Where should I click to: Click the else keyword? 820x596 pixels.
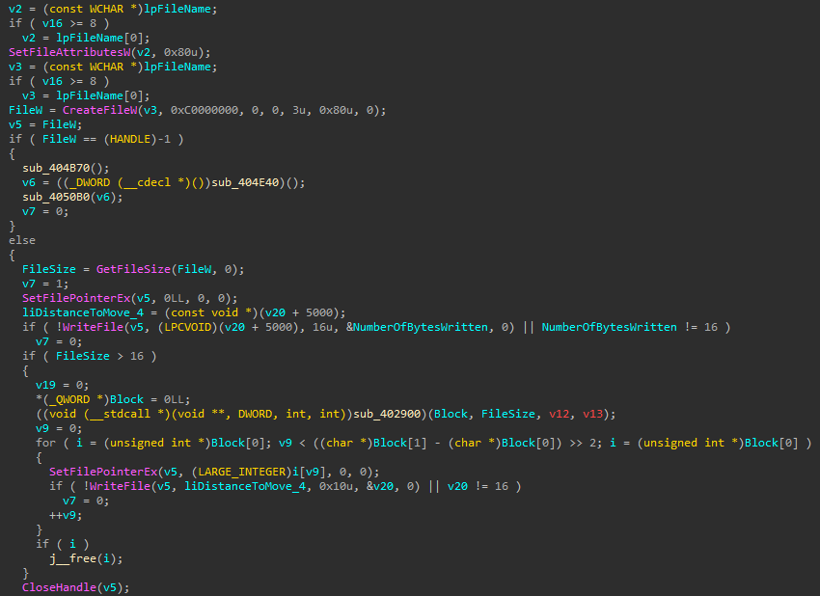click(22, 240)
